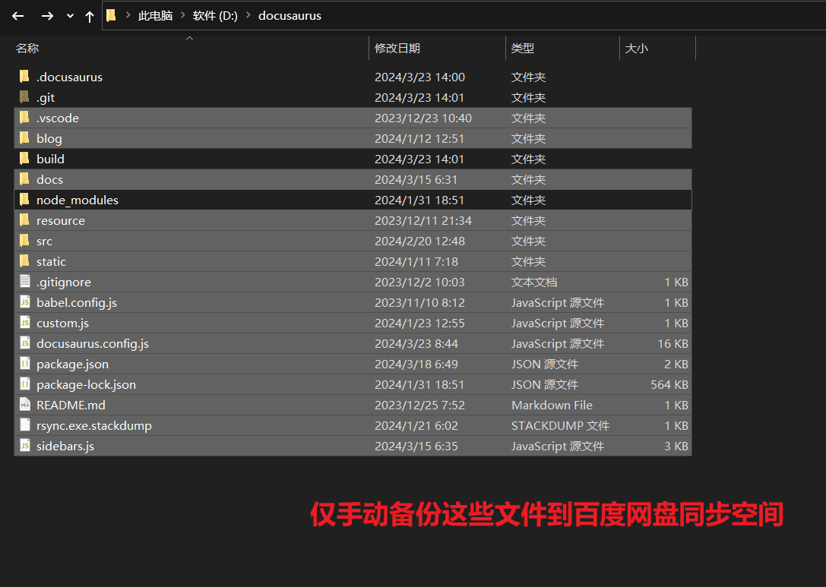Click the .git folder icon
Image resolution: width=826 pixels, height=587 pixels.
(x=24, y=97)
